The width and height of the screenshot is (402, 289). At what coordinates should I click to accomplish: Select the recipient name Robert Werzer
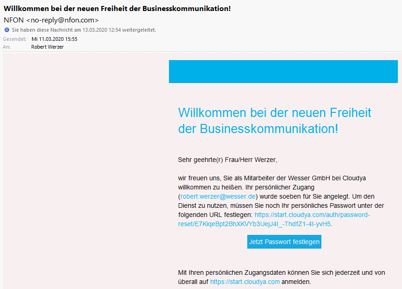(47, 47)
